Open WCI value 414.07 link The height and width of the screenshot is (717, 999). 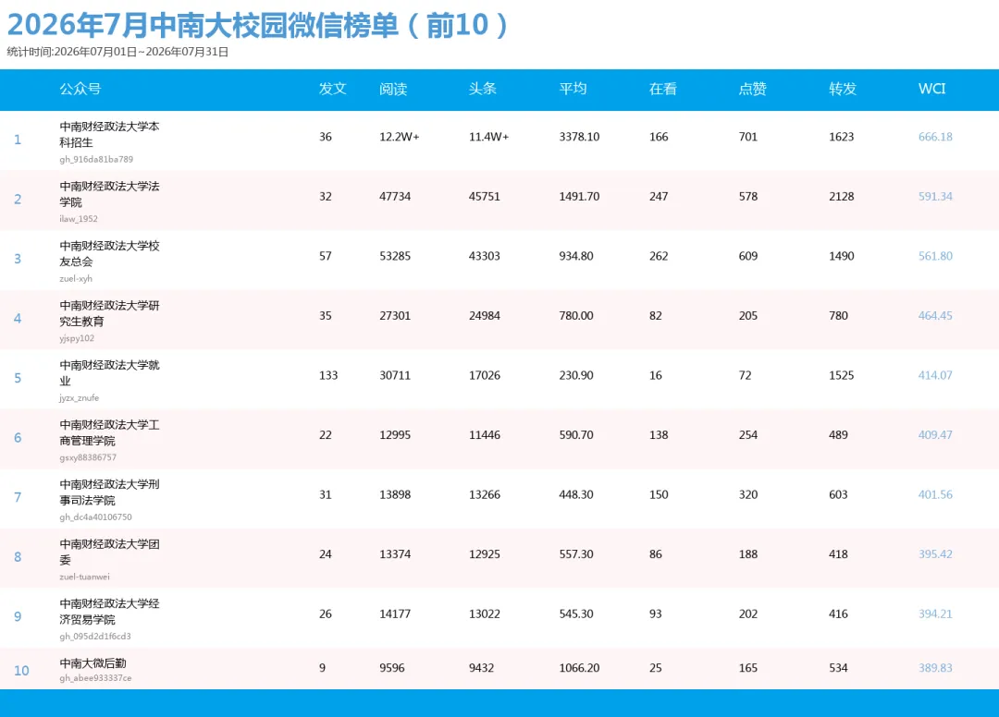[x=935, y=375]
